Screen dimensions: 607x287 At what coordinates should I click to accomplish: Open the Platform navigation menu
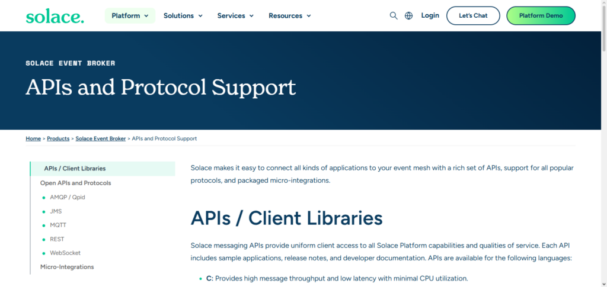tap(130, 16)
